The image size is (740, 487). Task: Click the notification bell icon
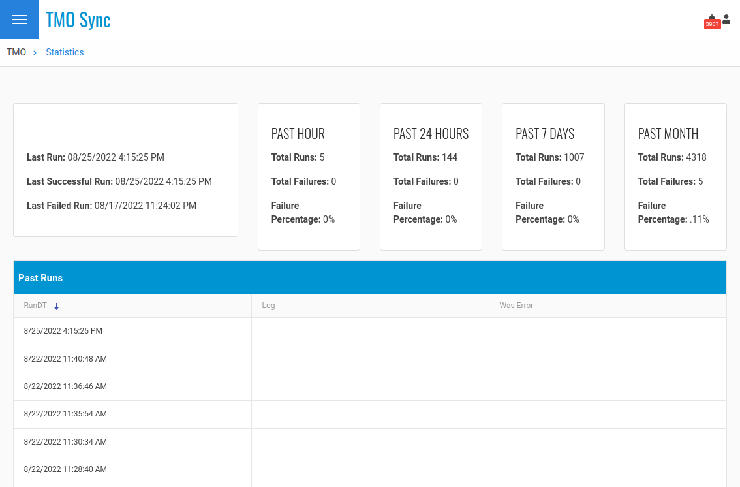[712, 17]
